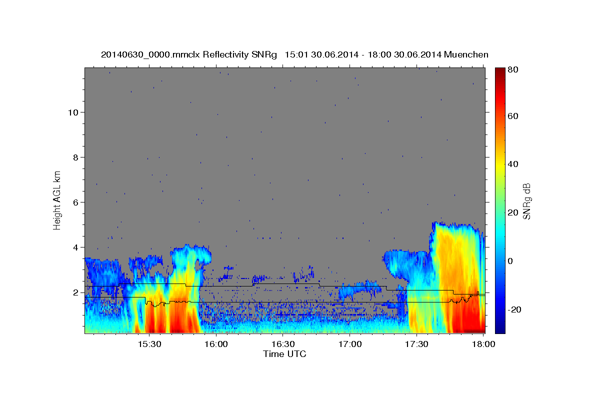Click the colorbar value -20
This screenshot has height=400, width=600.
point(514,309)
